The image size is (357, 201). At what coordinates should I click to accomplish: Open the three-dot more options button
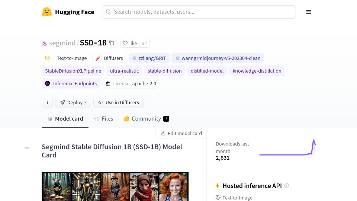pyautogui.click(x=47, y=102)
